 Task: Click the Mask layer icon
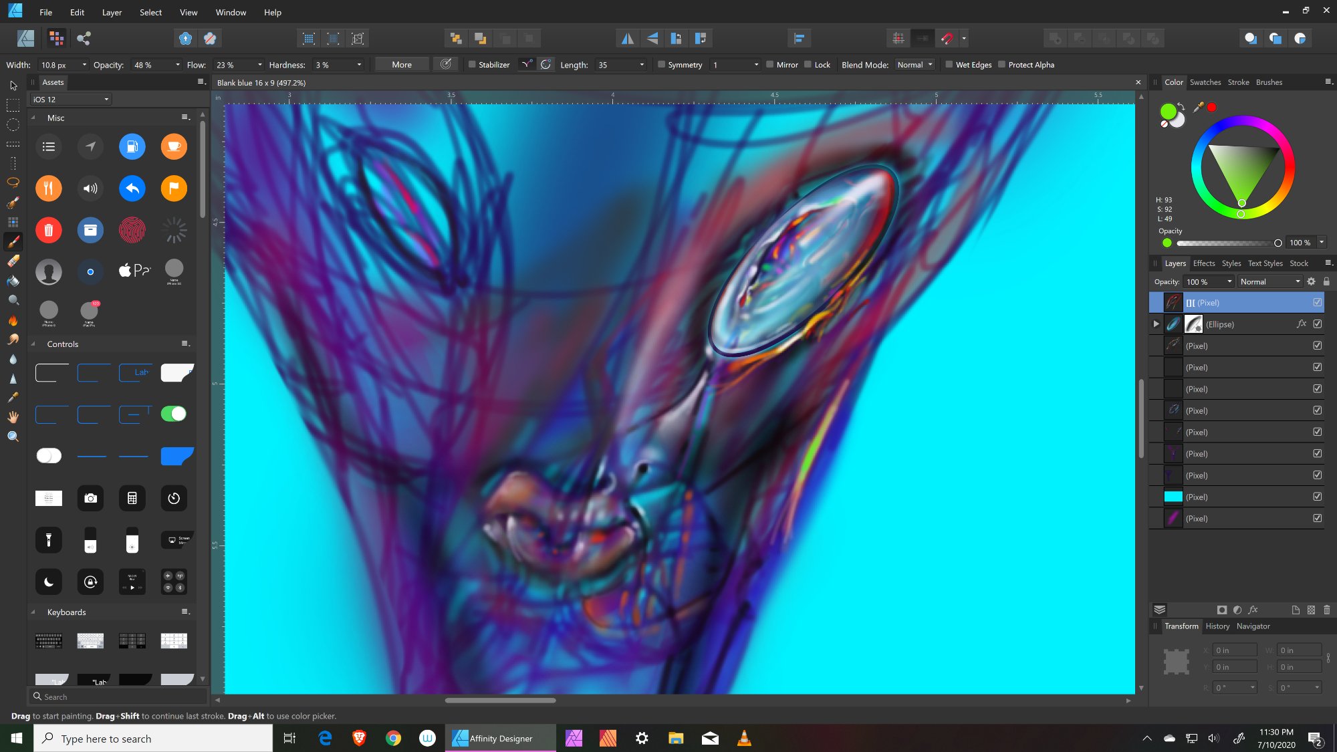pos(1222,610)
